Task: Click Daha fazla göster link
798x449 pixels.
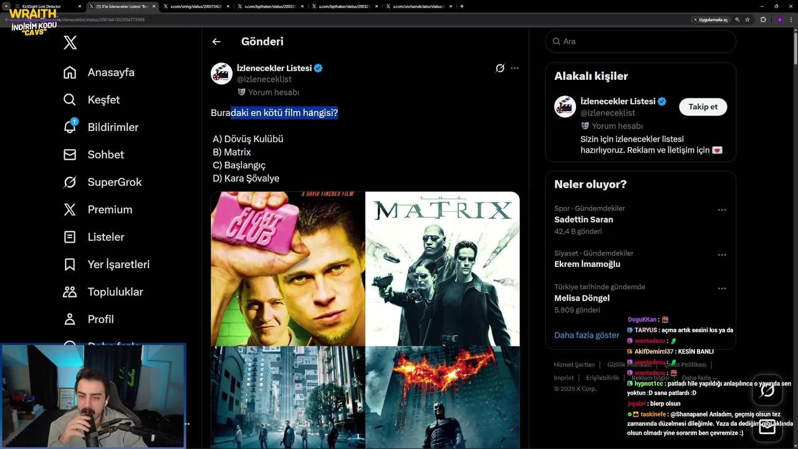Action: tap(587, 335)
